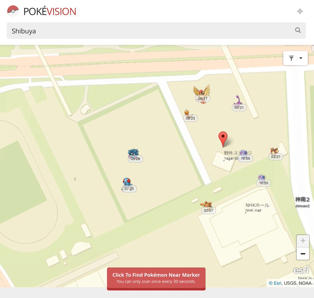Click To Find Pokémon Near Marker button

tap(156, 278)
